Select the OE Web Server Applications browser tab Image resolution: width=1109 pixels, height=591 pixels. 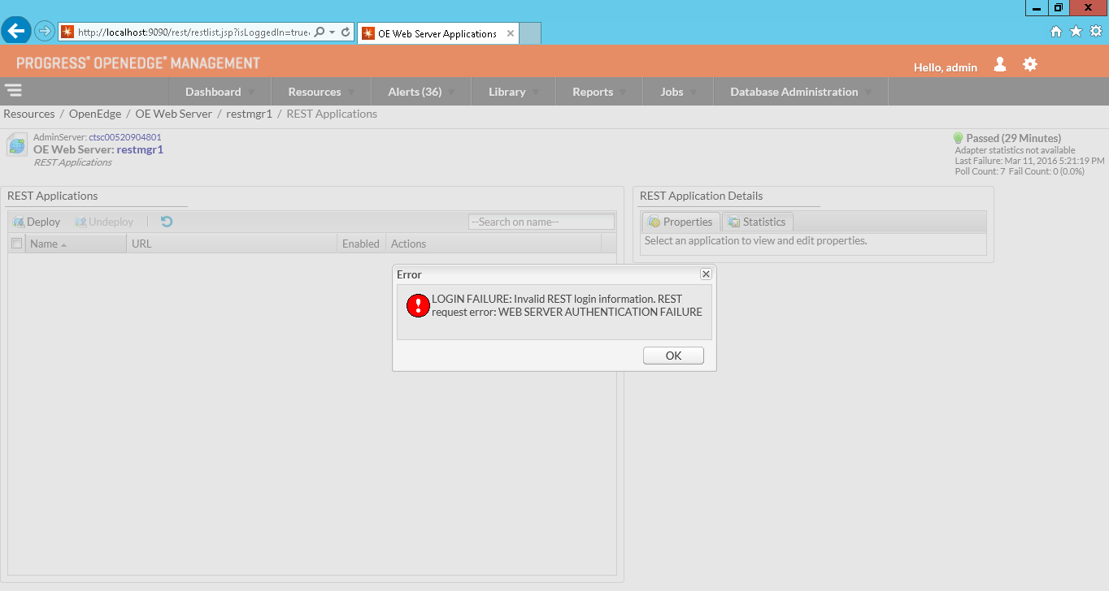pyautogui.click(x=437, y=33)
